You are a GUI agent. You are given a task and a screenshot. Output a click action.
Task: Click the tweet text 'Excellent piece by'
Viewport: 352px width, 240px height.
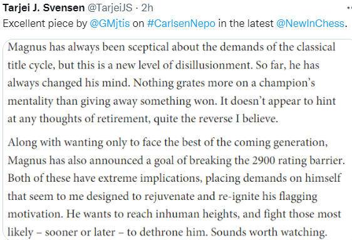tap(45, 24)
